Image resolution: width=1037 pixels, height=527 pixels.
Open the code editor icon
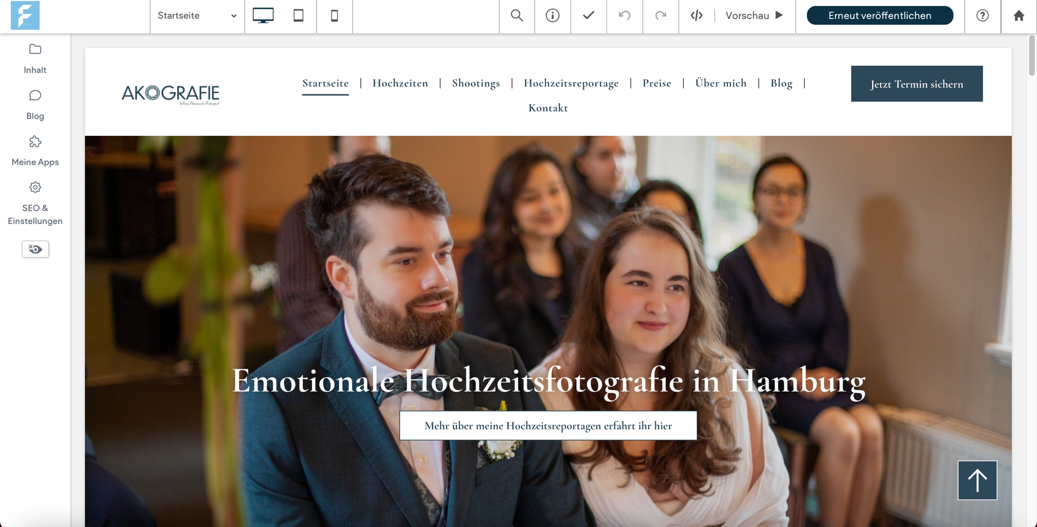tap(697, 16)
